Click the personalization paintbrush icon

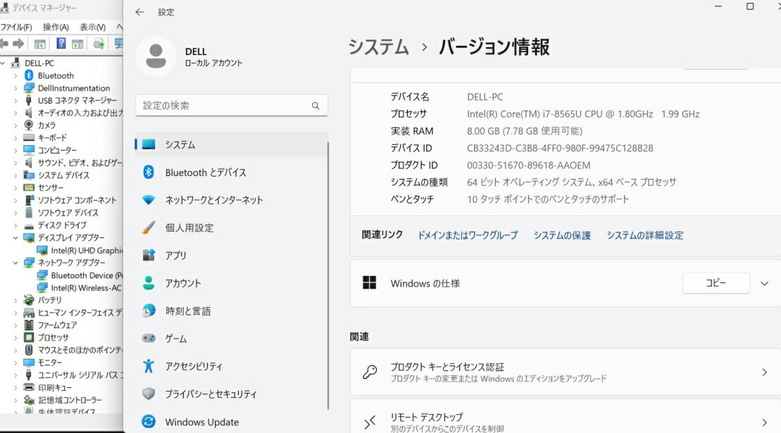click(x=149, y=228)
